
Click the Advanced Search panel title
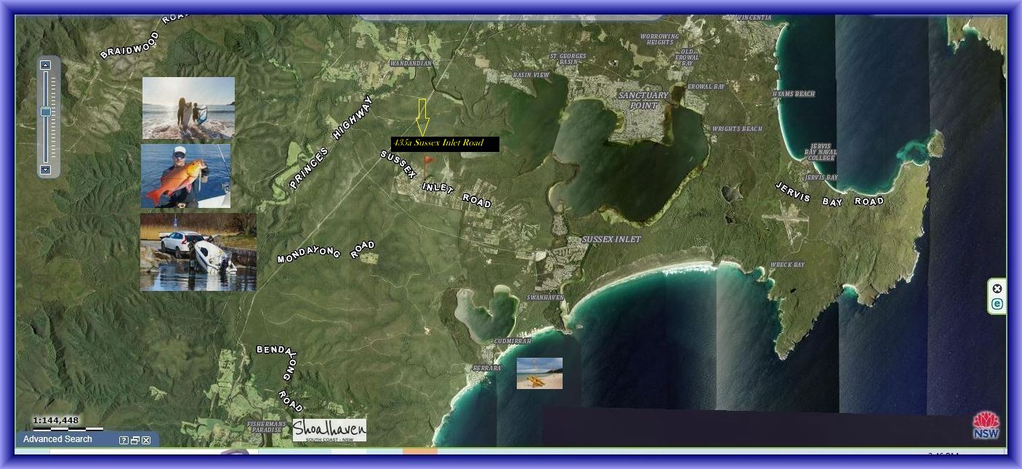click(57, 439)
